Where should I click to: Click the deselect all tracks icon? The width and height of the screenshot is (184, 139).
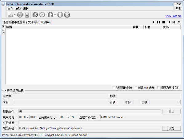[x=3, y=30]
